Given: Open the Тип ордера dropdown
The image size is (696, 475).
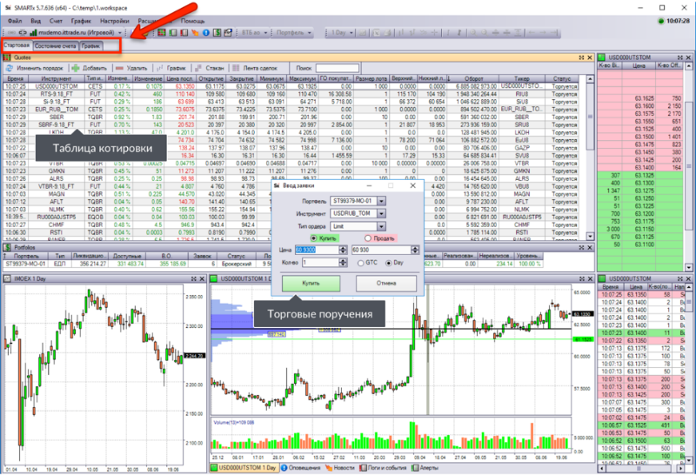Looking at the screenshot, I should coord(381,226).
